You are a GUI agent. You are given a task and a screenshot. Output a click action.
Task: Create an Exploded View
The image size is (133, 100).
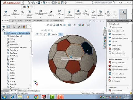coord(108,13)
